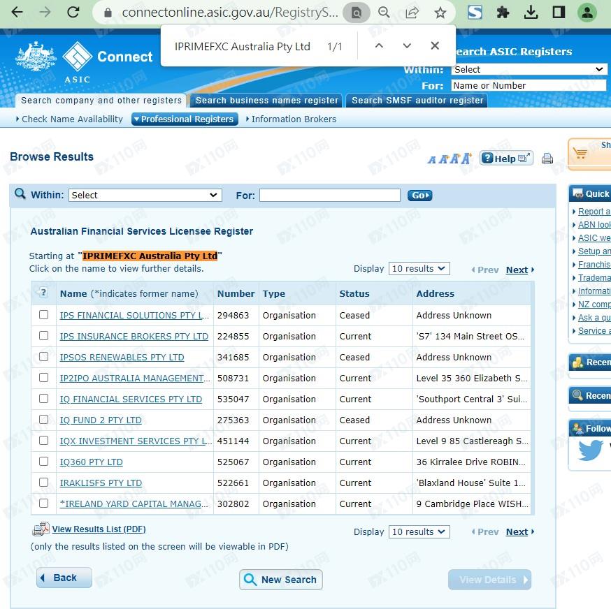Click the For search input field
This screenshot has width=611, height=609.
coord(329,196)
